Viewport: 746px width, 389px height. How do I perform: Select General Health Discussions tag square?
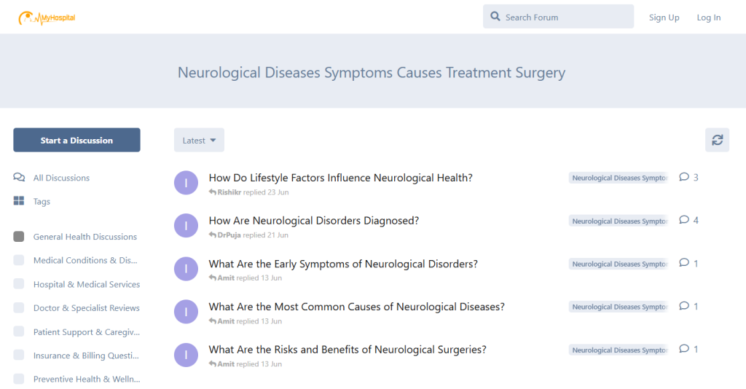[x=19, y=237]
